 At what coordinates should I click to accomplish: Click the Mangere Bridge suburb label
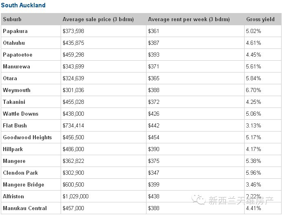pos(24,184)
